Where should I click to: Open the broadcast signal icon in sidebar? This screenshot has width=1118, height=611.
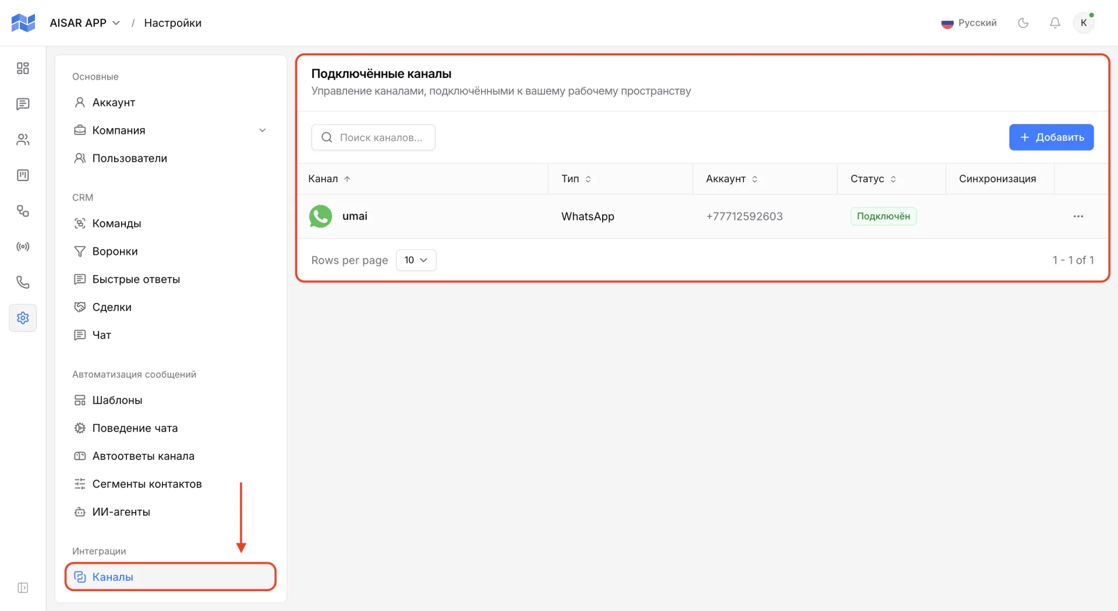click(x=23, y=247)
